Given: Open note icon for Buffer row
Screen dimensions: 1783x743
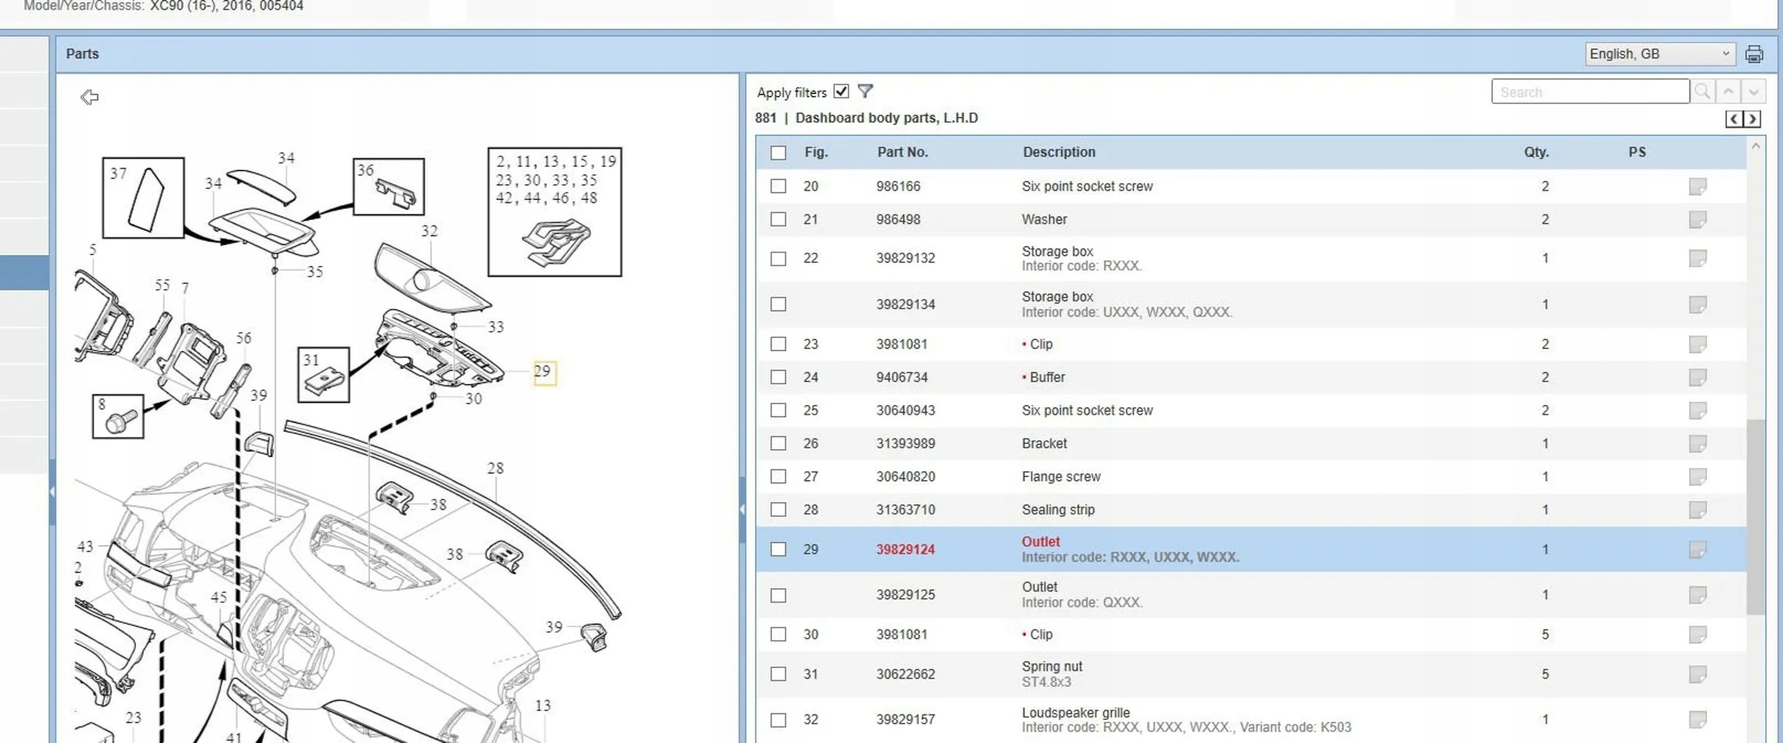Looking at the screenshot, I should (x=1697, y=377).
